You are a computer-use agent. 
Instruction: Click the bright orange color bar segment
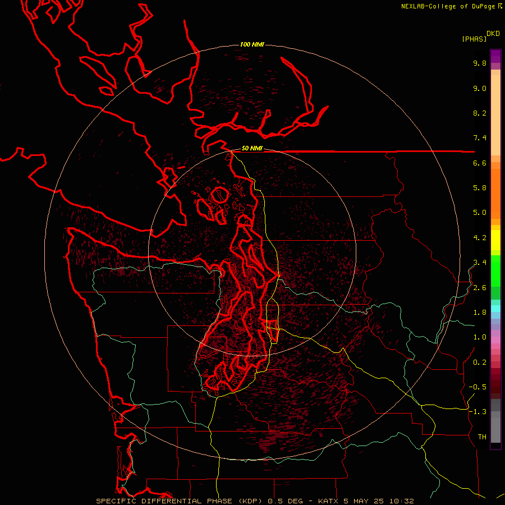click(495, 194)
